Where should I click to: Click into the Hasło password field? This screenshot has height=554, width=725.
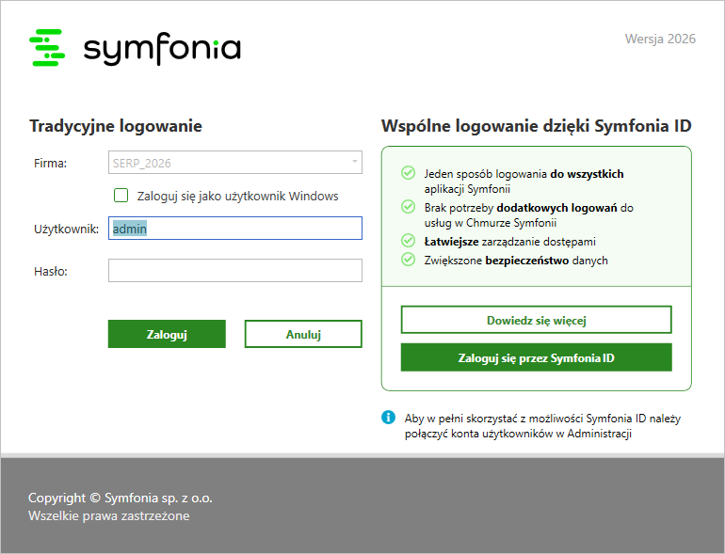click(x=235, y=271)
